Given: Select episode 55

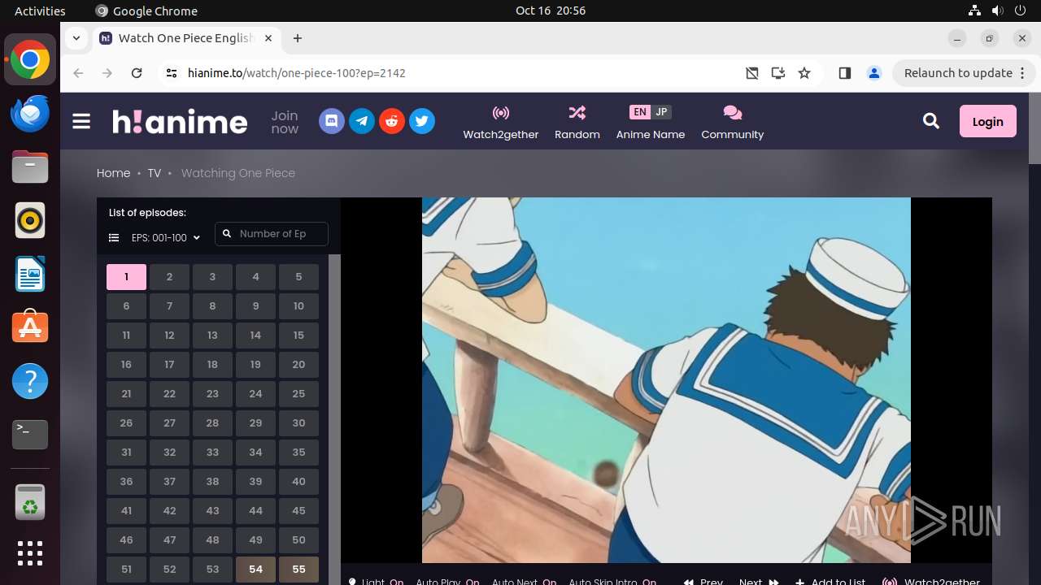Looking at the screenshot, I should click(298, 570).
